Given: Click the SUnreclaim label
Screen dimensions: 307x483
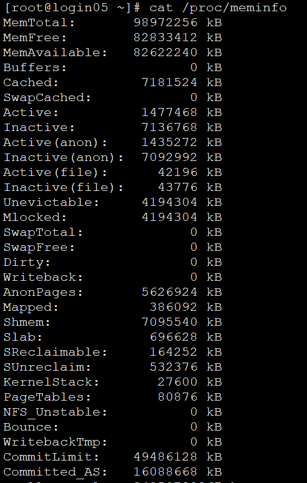Looking at the screenshot, I should pyautogui.click(x=47, y=367).
